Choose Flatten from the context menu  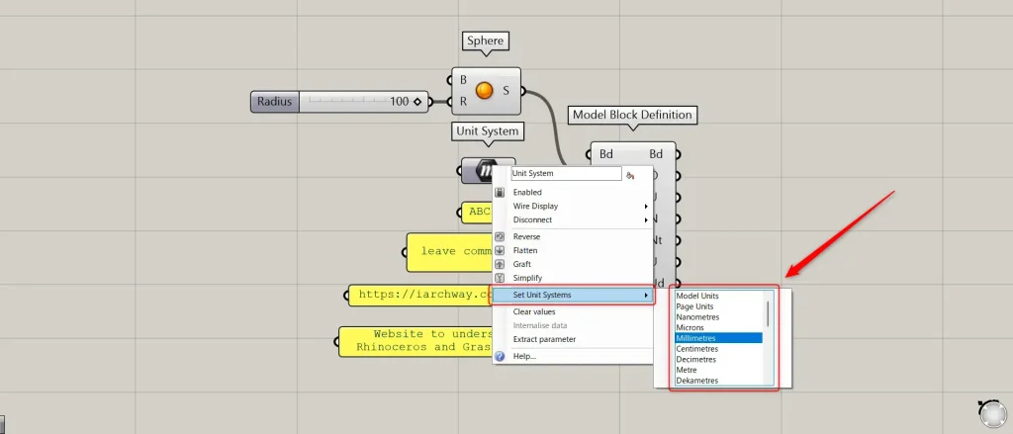(573, 250)
